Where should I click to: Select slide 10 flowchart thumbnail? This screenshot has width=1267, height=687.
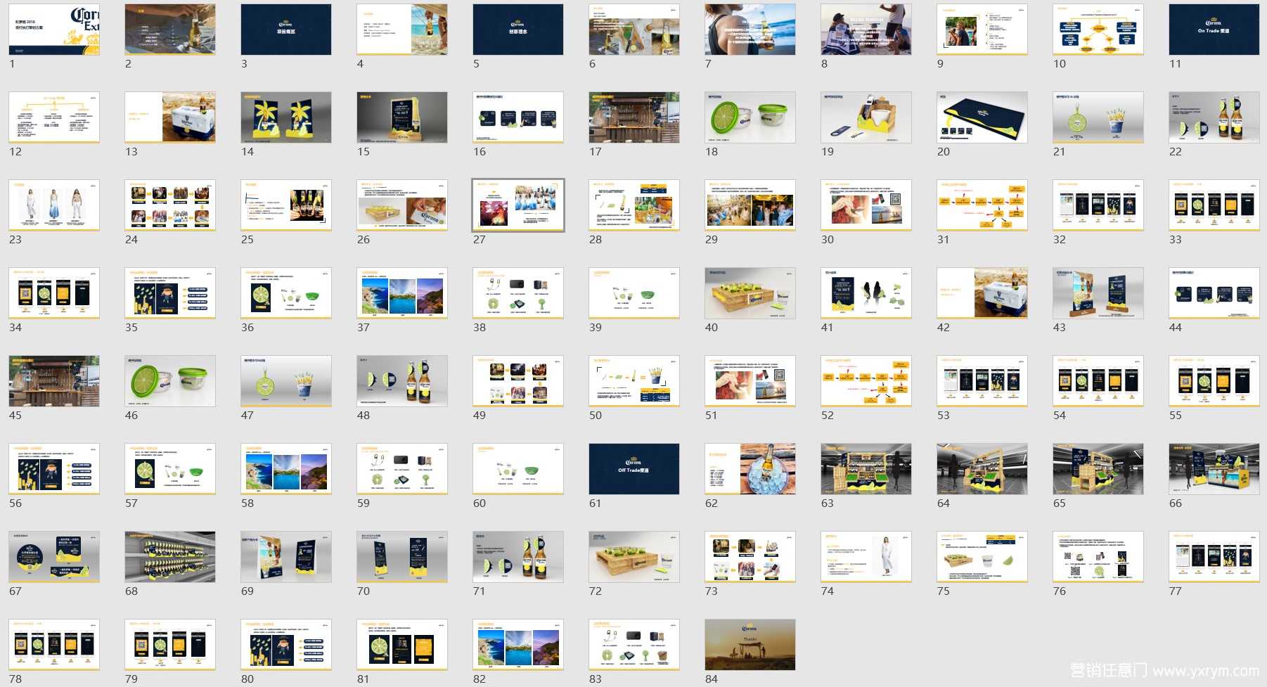coord(1098,30)
